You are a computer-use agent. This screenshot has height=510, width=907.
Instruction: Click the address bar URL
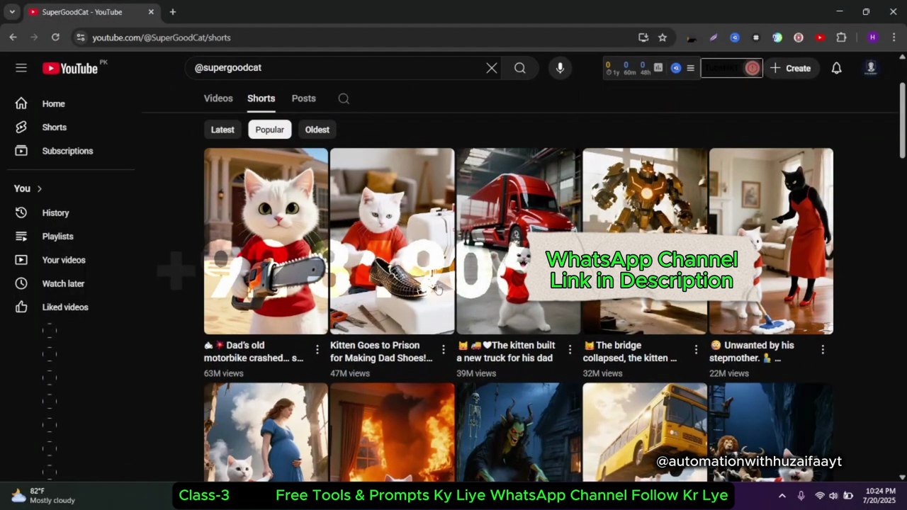coord(162,38)
